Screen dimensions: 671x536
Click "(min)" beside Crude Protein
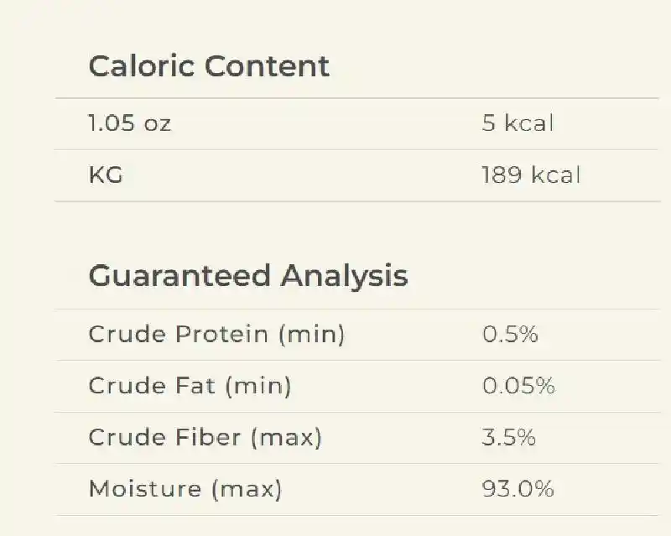[310, 335]
